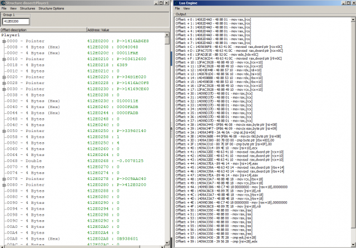This screenshot has height=248, width=356.
Task: Open File menu in Structure dissect
Action: (4, 9)
